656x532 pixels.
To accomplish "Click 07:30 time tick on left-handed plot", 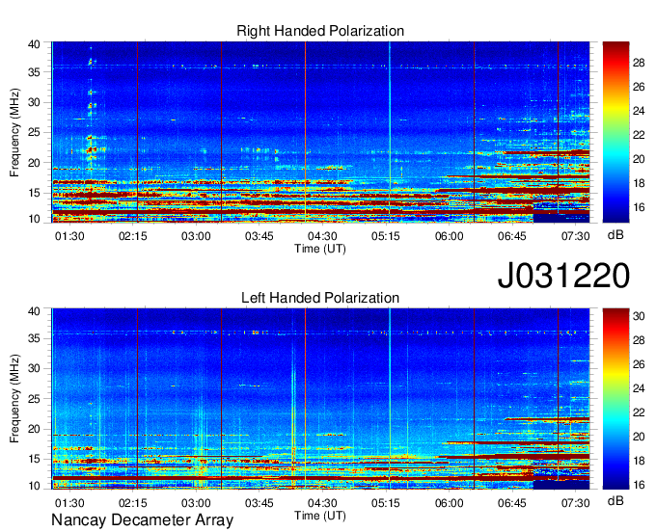I will (x=575, y=503).
